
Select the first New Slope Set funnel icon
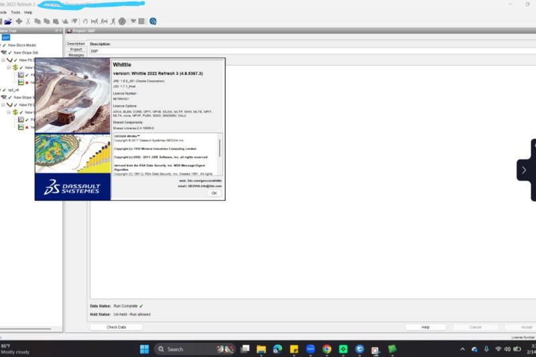[4, 53]
